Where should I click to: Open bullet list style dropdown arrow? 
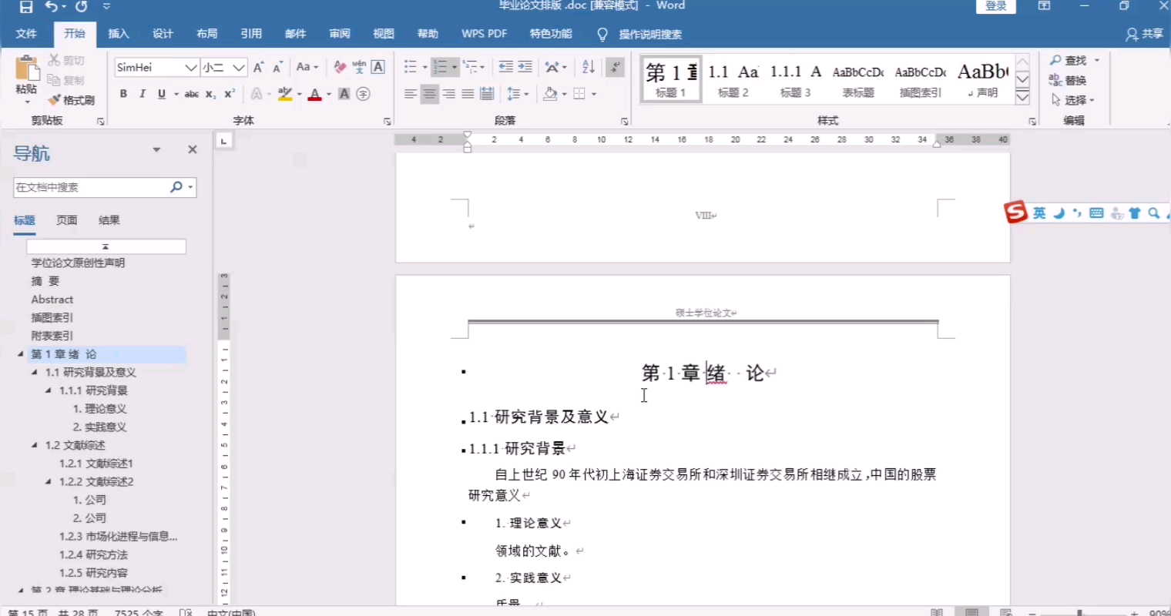tap(424, 68)
